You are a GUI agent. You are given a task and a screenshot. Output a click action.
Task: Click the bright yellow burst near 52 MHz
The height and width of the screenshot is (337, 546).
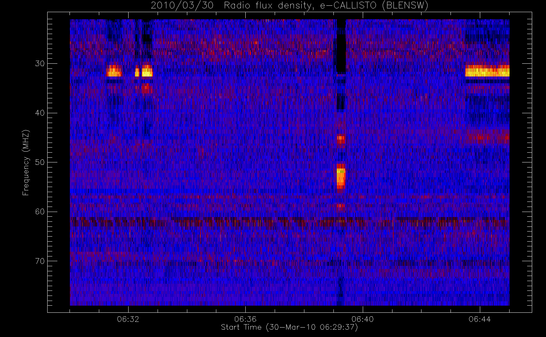pyautogui.click(x=341, y=178)
